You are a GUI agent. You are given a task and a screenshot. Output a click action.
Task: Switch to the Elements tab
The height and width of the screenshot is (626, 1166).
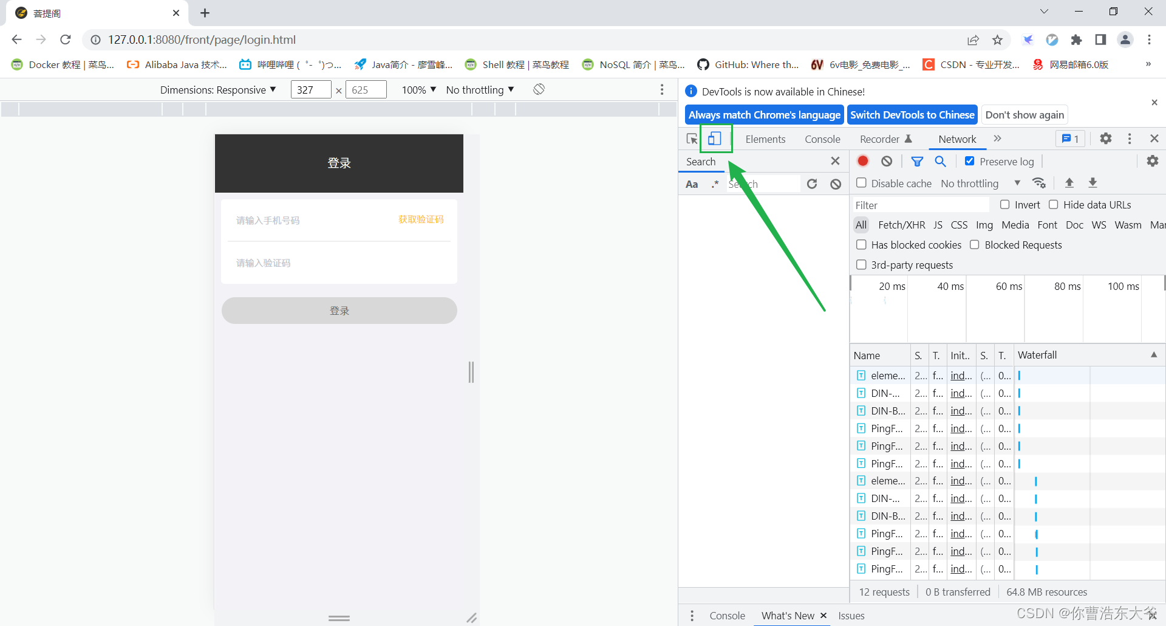point(765,139)
